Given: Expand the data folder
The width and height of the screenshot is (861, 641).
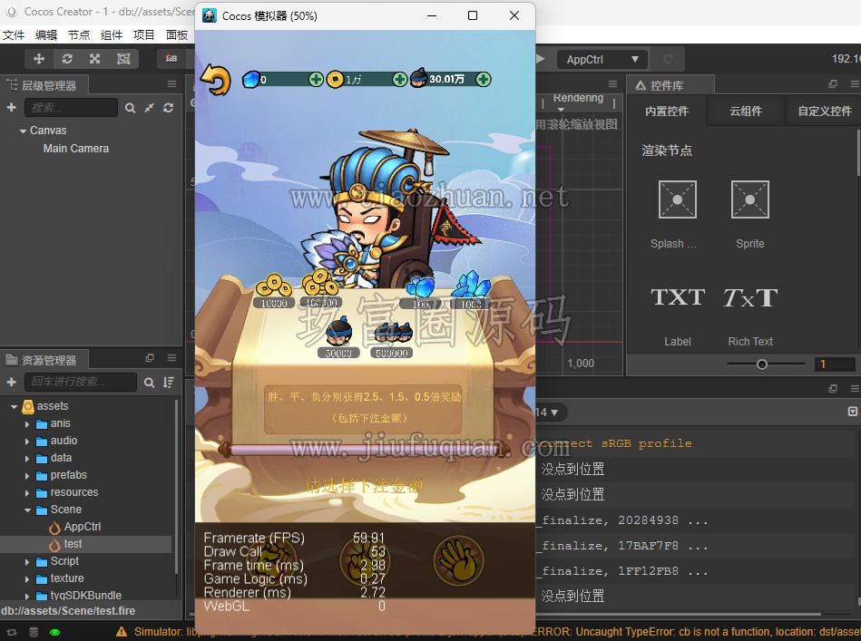Looking at the screenshot, I should point(27,458).
